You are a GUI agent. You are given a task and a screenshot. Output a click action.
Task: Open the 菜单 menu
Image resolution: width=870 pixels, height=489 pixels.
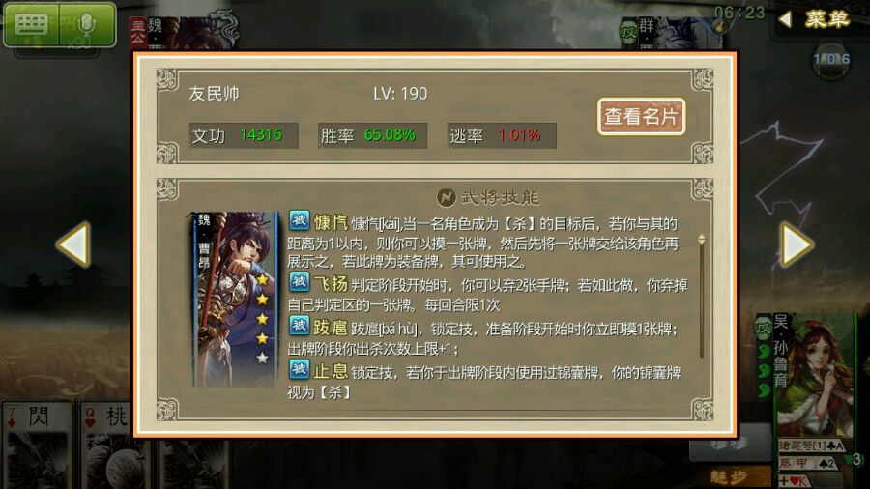coord(826,19)
